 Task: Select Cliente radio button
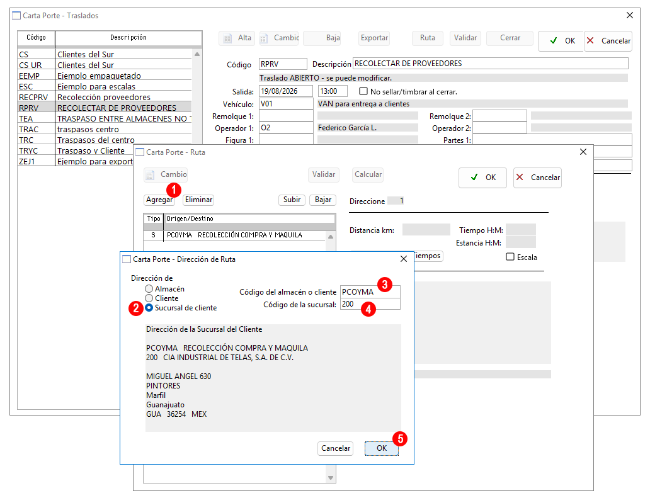point(149,298)
